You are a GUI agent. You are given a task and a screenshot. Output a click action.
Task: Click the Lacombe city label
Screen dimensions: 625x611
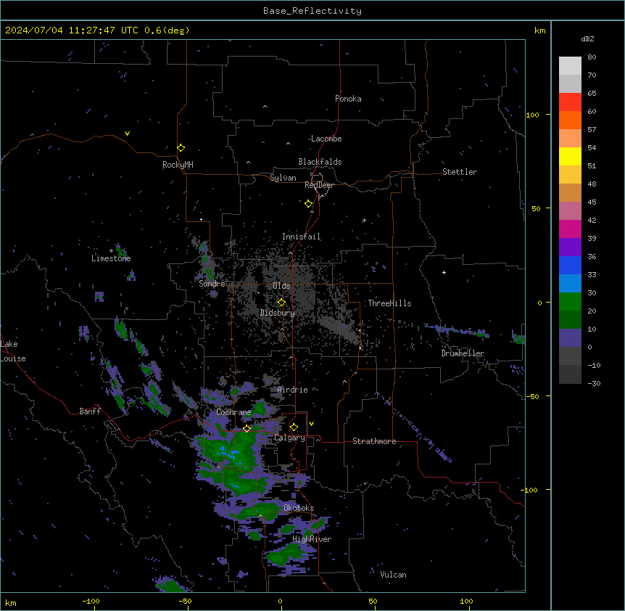coord(326,139)
